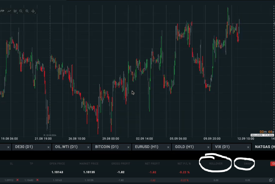This screenshot has height=184, width=275.
Task: Click the zoom in magnifier icon
Action: coord(27,11)
